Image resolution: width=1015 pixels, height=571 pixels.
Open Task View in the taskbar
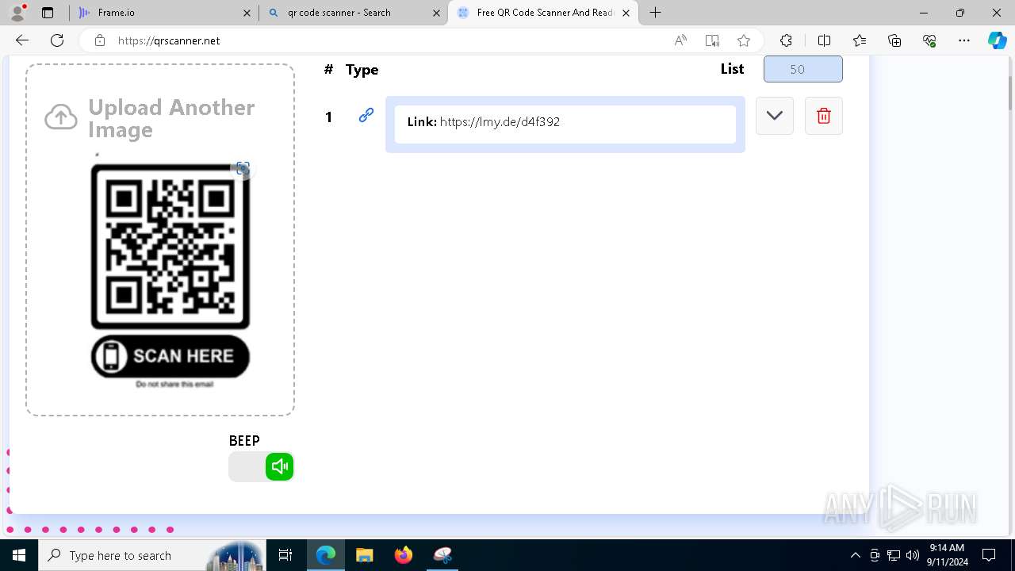pos(285,555)
